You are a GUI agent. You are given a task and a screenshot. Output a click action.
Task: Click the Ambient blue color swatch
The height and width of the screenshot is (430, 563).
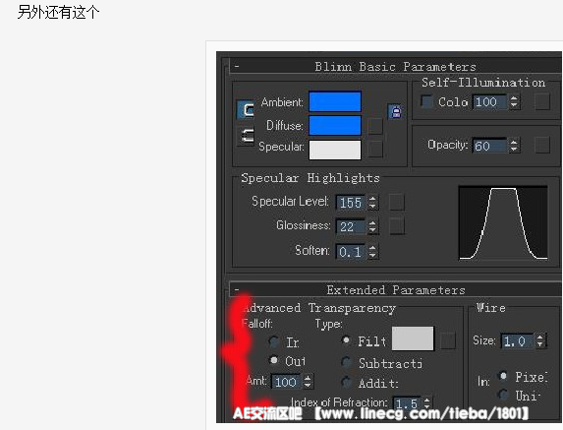point(335,101)
